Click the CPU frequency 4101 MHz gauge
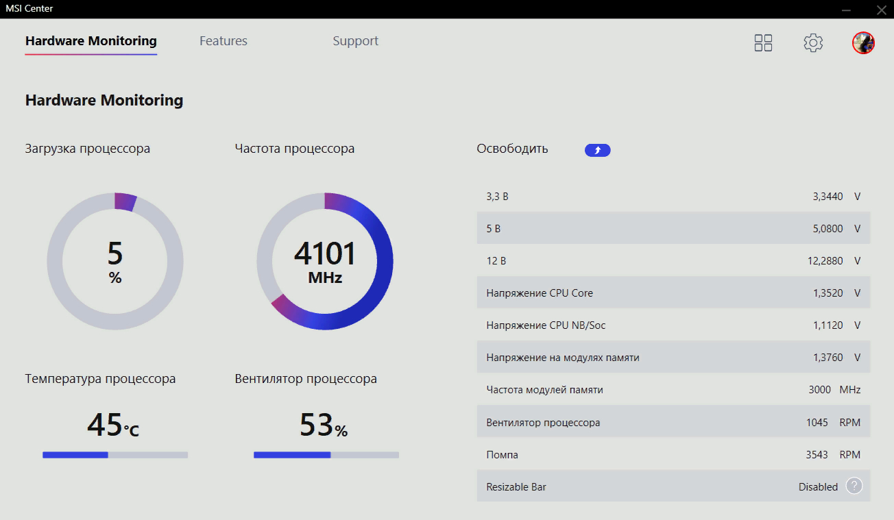 coord(324,261)
